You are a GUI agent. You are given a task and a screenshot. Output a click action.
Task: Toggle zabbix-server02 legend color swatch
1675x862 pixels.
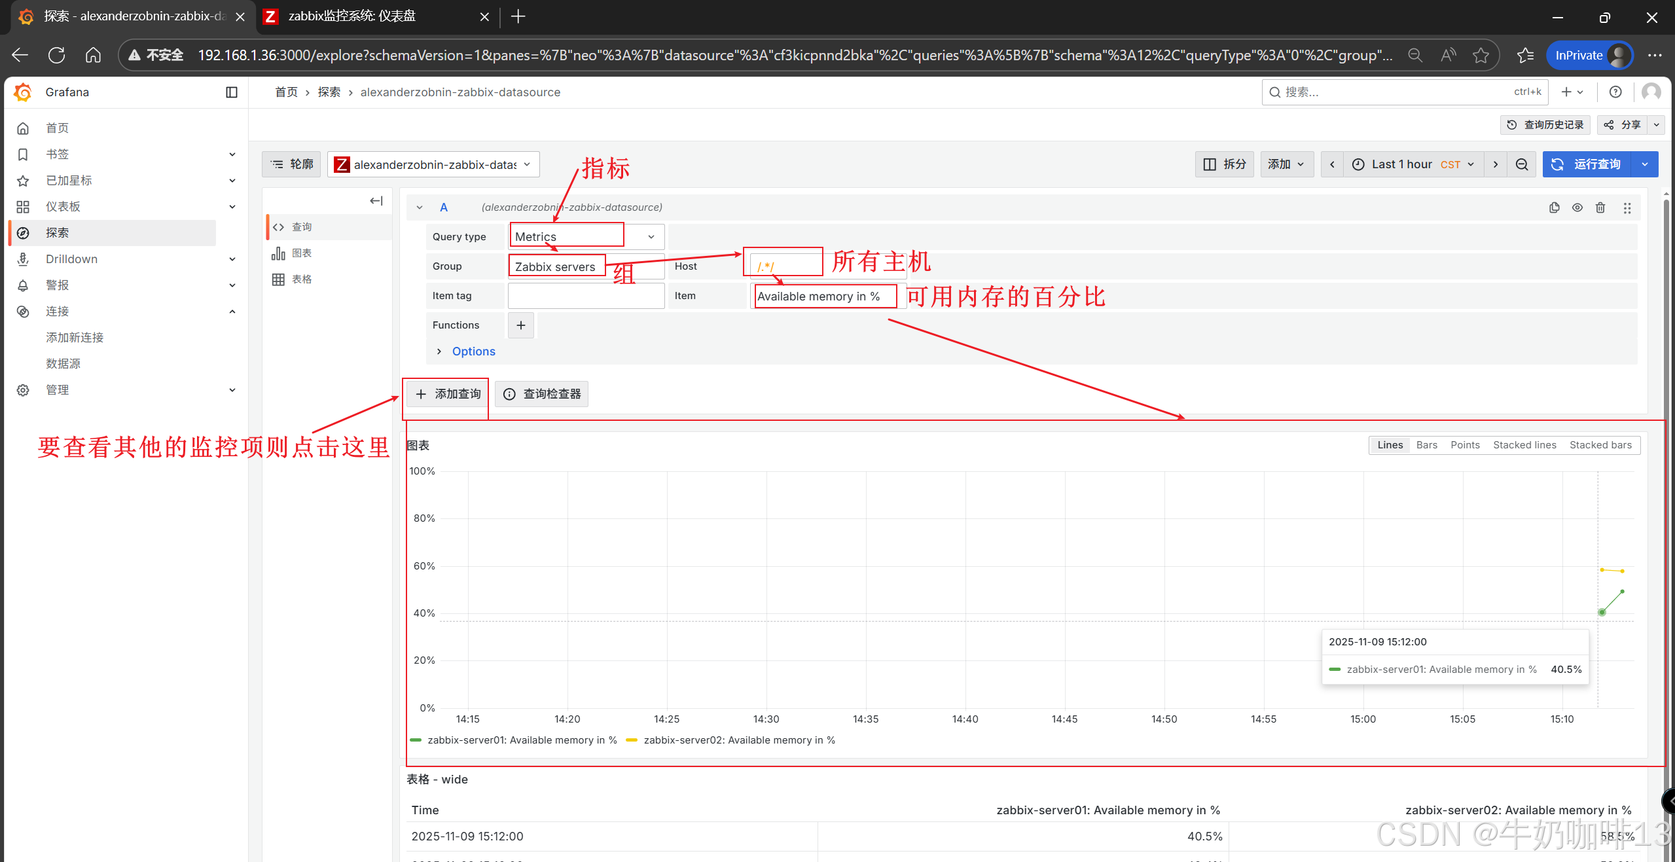tap(632, 740)
